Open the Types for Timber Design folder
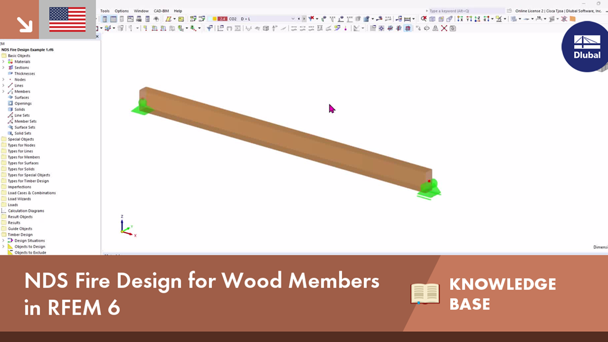608x342 pixels. (28, 181)
